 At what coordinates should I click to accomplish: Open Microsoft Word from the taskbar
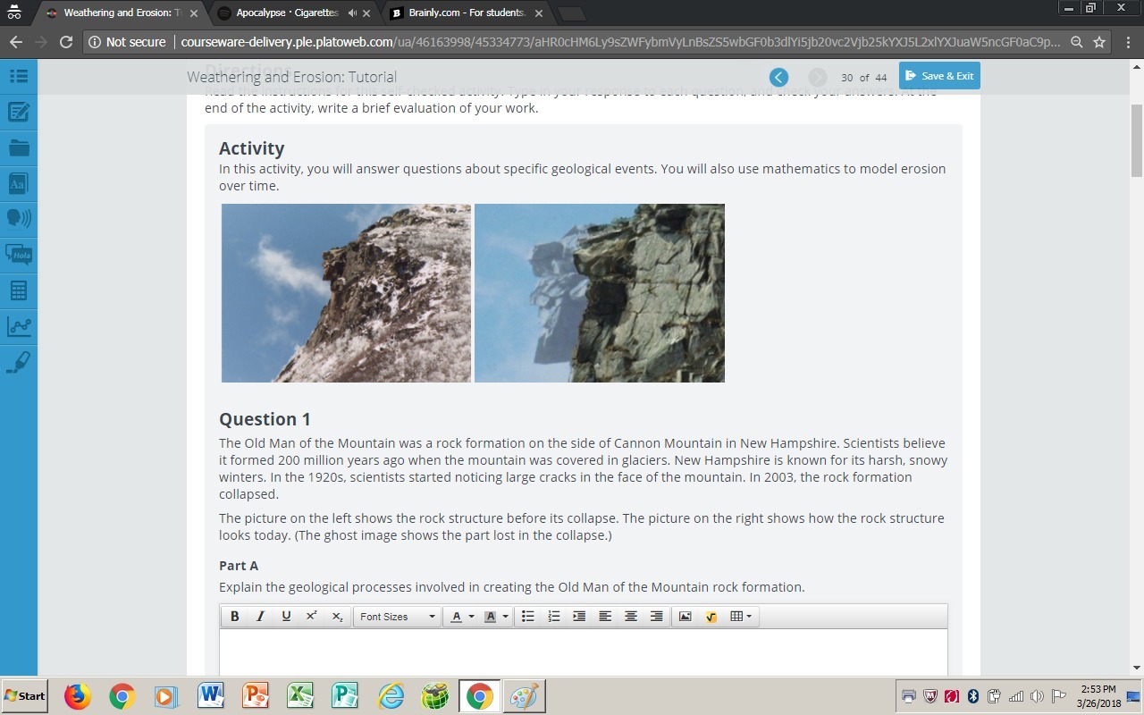tap(211, 695)
